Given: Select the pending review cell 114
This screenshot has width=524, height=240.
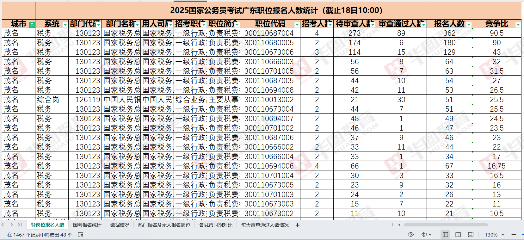Looking at the screenshot, I should [354, 52].
